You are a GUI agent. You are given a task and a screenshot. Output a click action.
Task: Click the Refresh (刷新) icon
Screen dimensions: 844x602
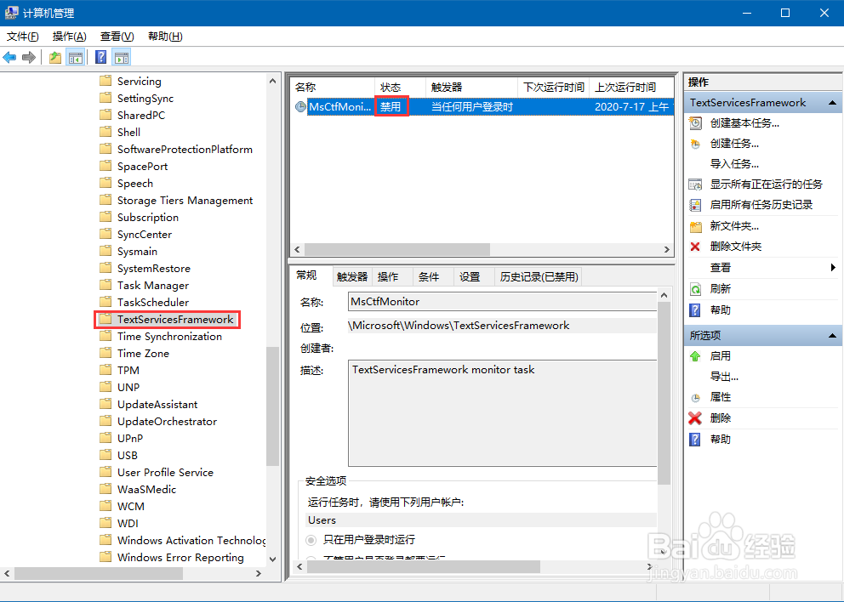[x=695, y=289]
